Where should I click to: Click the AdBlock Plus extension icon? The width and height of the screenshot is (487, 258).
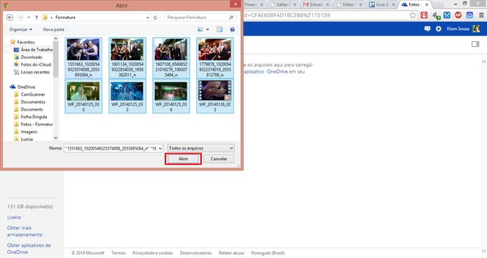(x=458, y=15)
